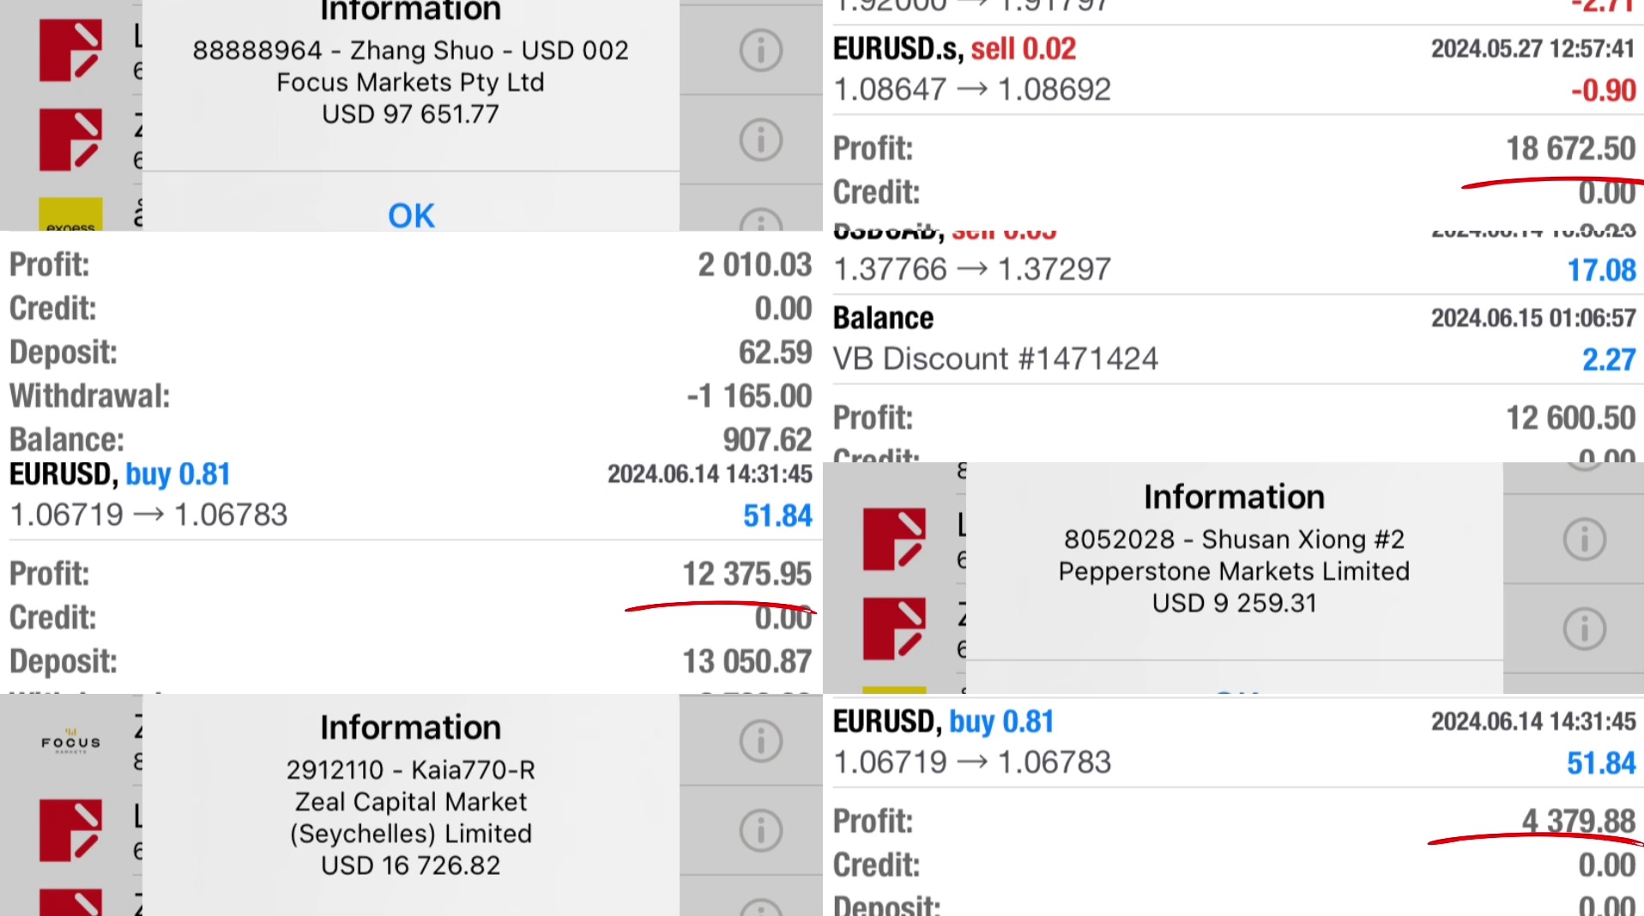Tap red broker logo directly below Focus logo
1644x916 pixels.
click(x=70, y=830)
